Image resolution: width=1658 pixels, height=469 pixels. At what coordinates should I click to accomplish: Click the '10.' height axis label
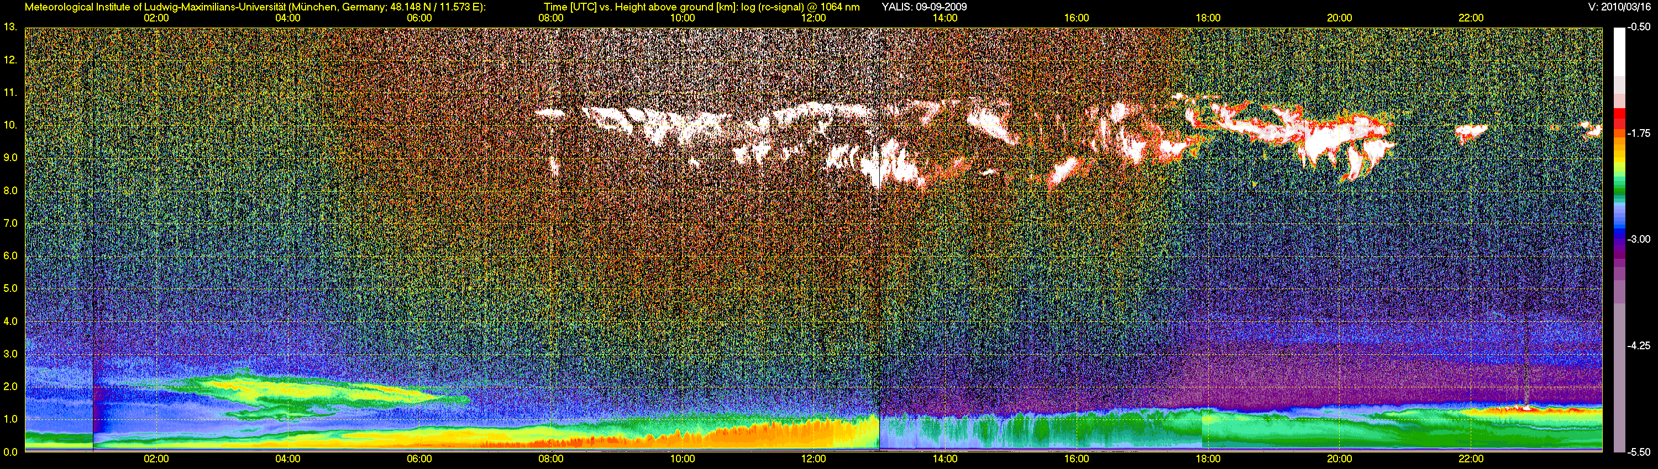(x=11, y=125)
